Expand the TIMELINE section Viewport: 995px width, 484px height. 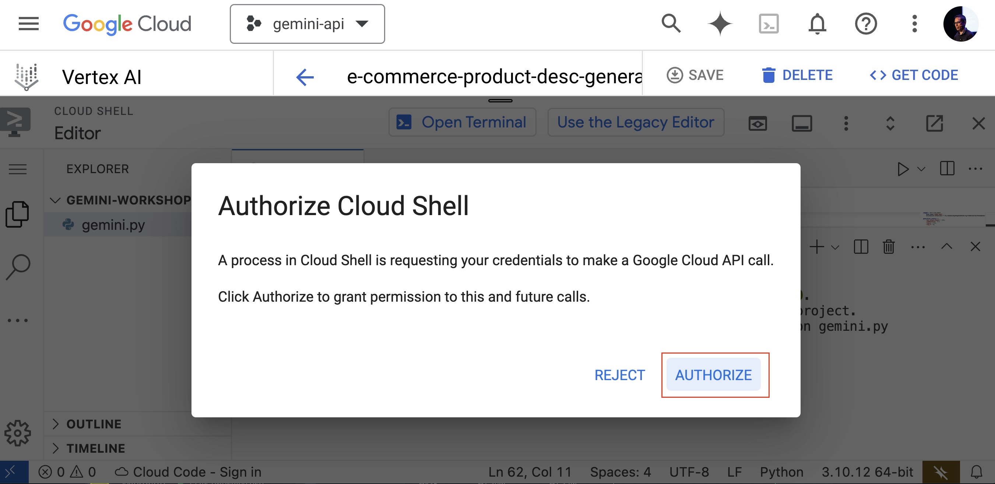95,448
